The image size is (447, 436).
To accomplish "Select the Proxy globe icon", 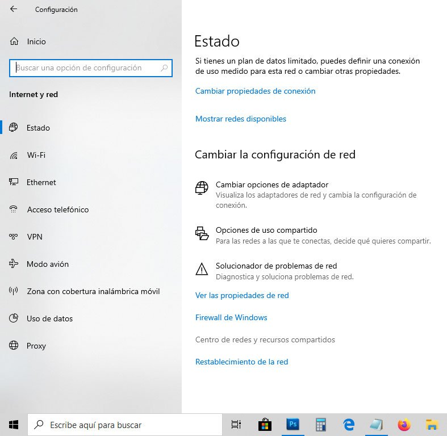I will (x=14, y=345).
